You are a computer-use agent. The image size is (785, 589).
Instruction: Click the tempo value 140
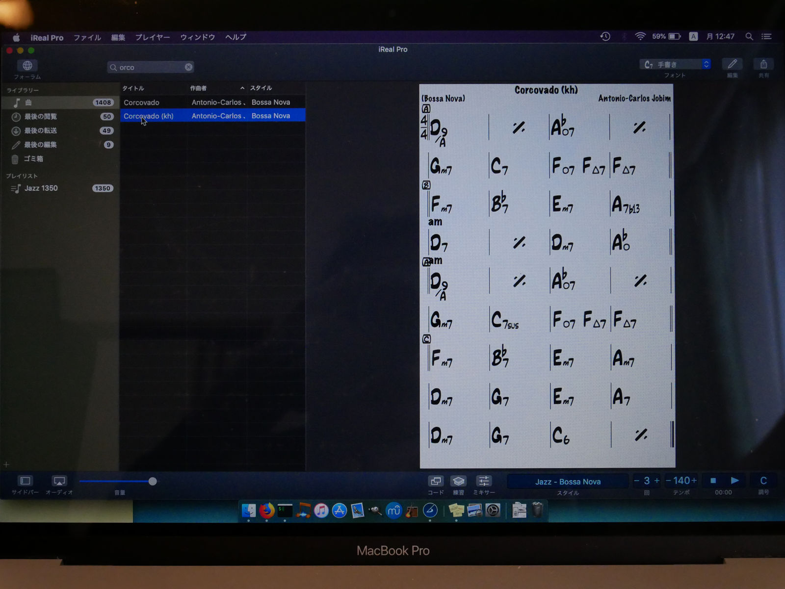pyautogui.click(x=681, y=481)
